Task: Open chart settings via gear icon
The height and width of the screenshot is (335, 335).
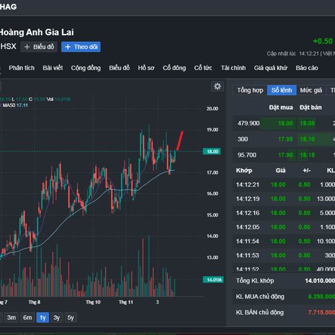Action: click(217, 87)
